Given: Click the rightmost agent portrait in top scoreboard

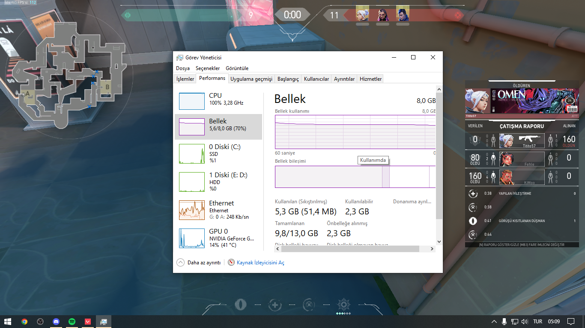Looking at the screenshot, I should [x=403, y=15].
